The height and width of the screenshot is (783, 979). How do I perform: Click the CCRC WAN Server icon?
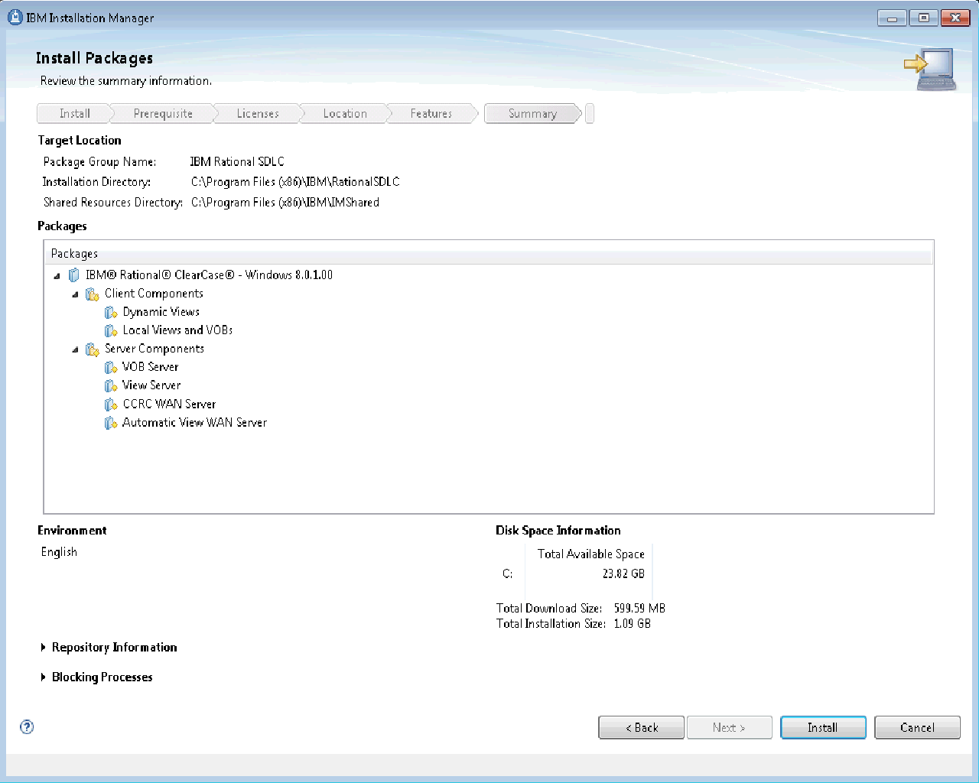pyautogui.click(x=111, y=404)
